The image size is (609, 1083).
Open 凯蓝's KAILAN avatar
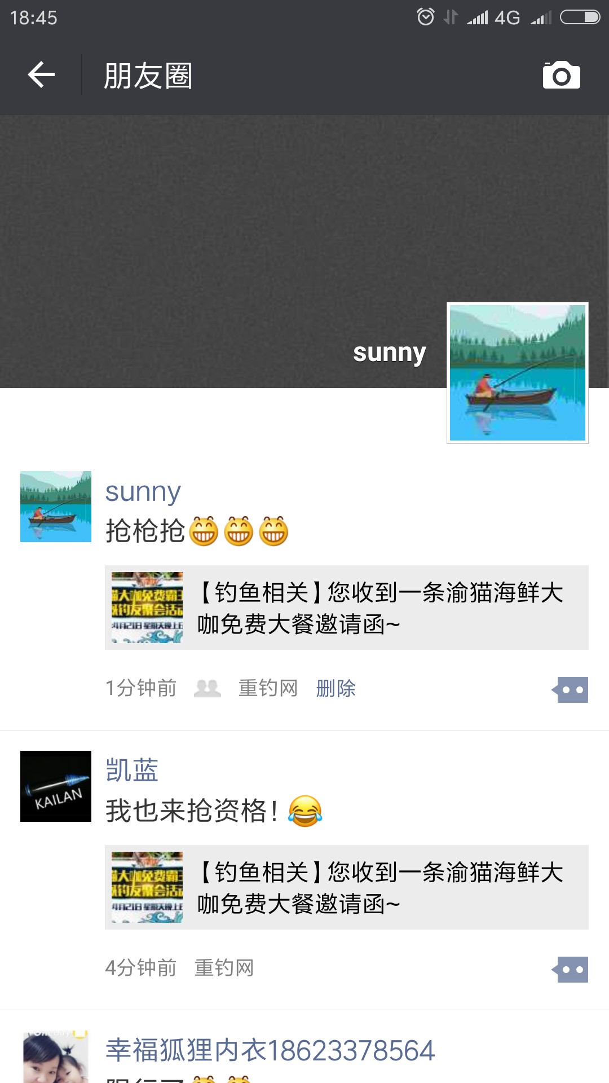click(56, 786)
